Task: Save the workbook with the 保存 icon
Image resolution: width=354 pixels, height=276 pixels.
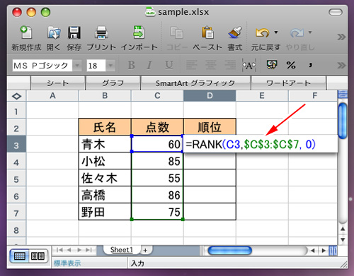Action: (x=74, y=32)
